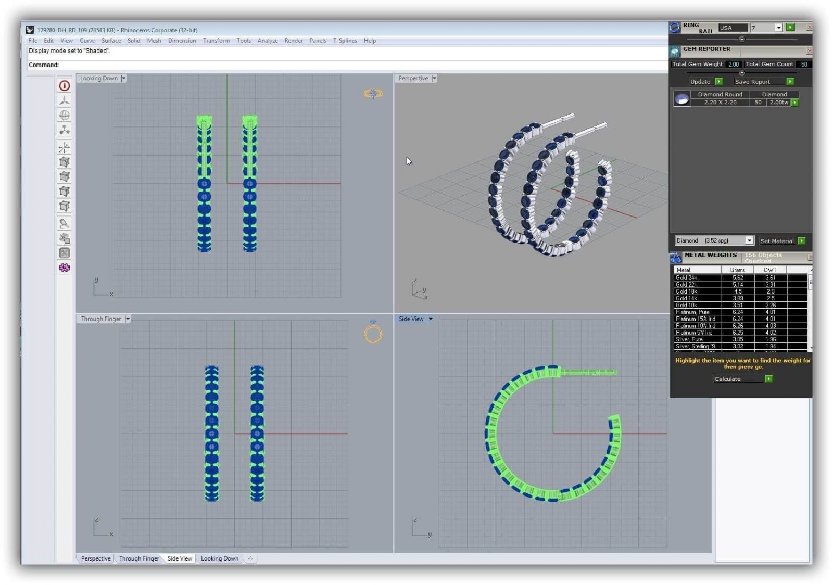Open the T-Splines menu
833x585 pixels.
pos(345,41)
